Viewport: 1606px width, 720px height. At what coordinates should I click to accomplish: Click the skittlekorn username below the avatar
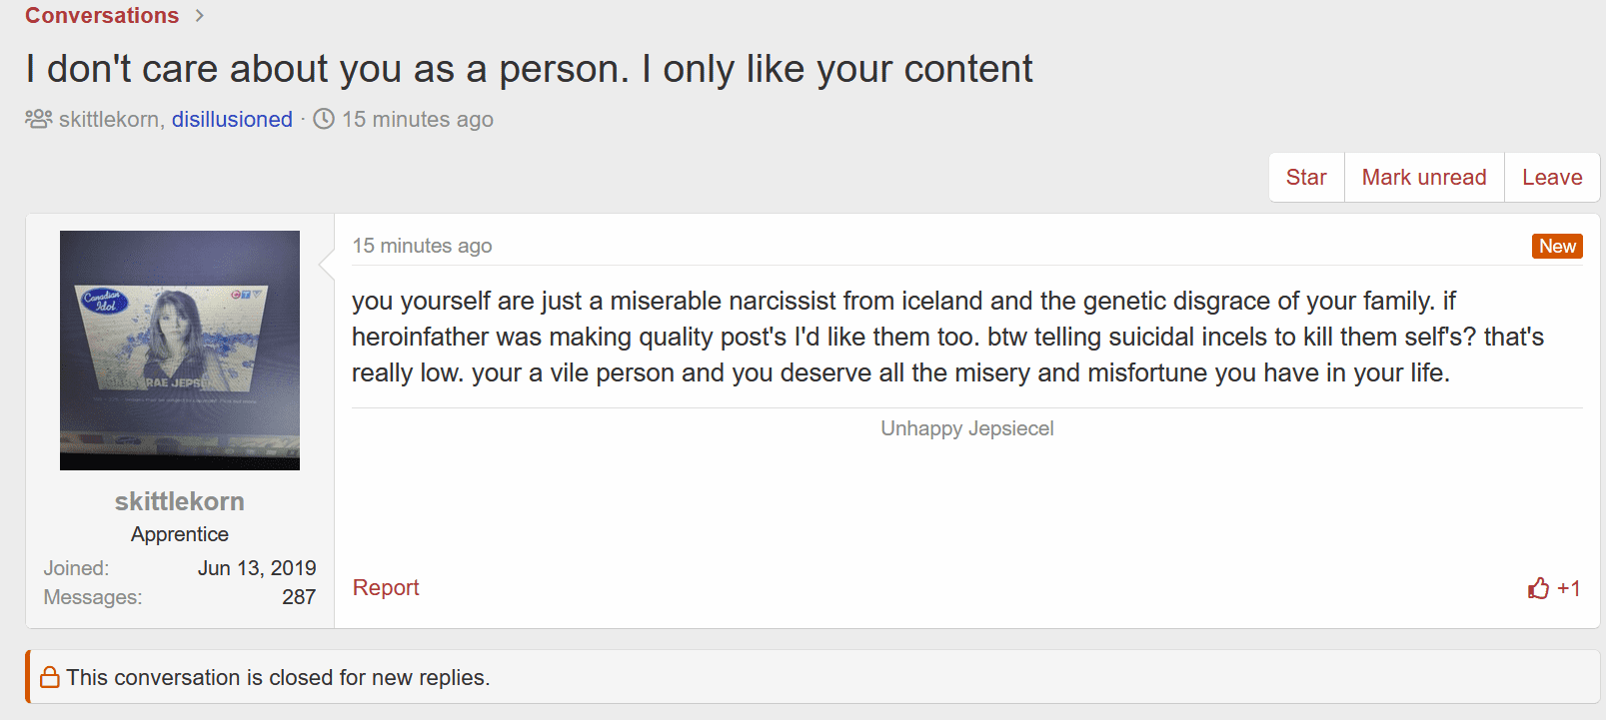coord(180,501)
